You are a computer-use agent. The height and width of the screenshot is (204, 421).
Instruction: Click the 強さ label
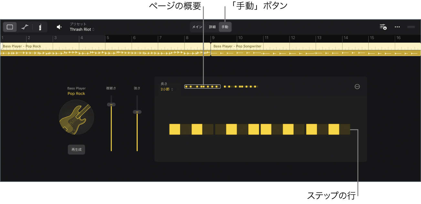coord(137,88)
